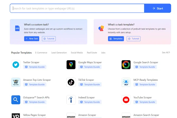Viewport: 177px width, 118px height.
Task: Switch to the Jobs tab
Action: pos(103,53)
